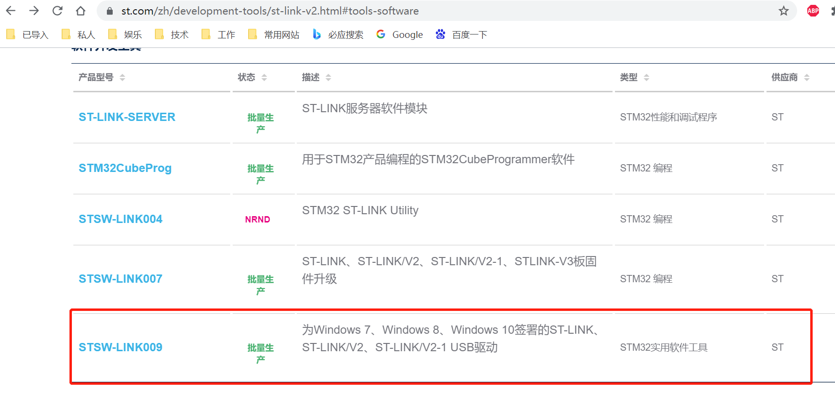Reload the page with the refresh icon
This screenshot has width=835, height=410.
(57, 11)
